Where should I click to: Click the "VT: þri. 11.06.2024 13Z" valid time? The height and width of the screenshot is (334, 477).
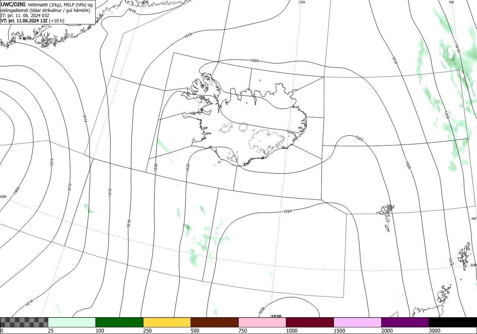pyautogui.click(x=24, y=21)
